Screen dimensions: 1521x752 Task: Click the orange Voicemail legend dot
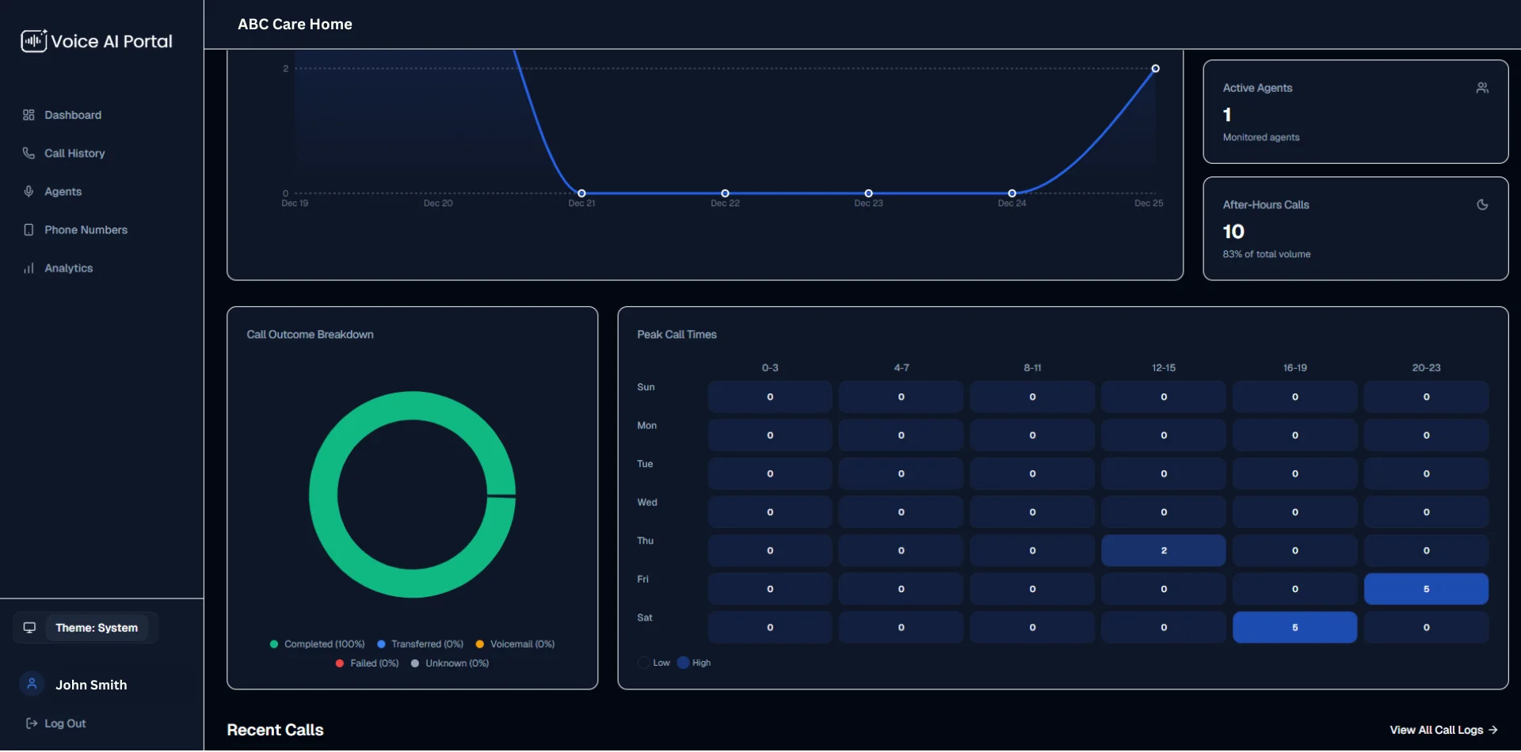click(x=479, y=644)
